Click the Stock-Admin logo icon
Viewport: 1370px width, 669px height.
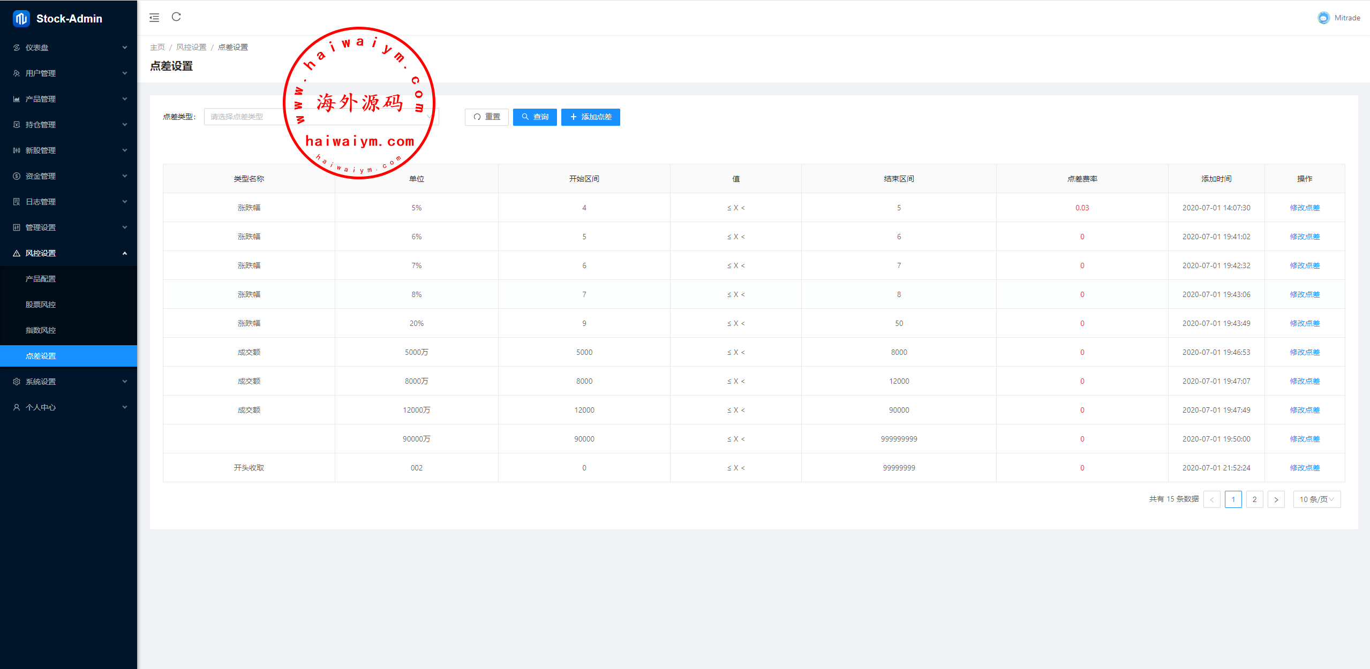(x=21, y=19)
